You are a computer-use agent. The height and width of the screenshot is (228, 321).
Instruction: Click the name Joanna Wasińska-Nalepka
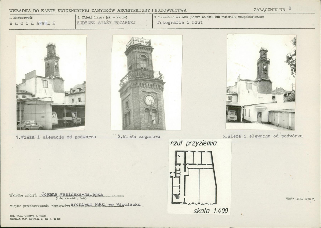(70, 194)
